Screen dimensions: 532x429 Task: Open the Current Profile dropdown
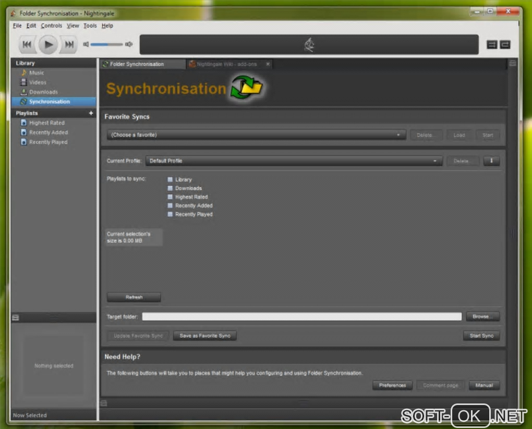tap(294, 161)
